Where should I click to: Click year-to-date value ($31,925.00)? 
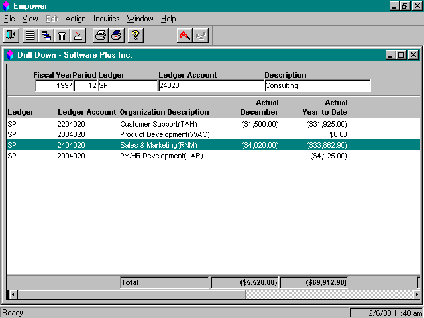click(327, 124)
